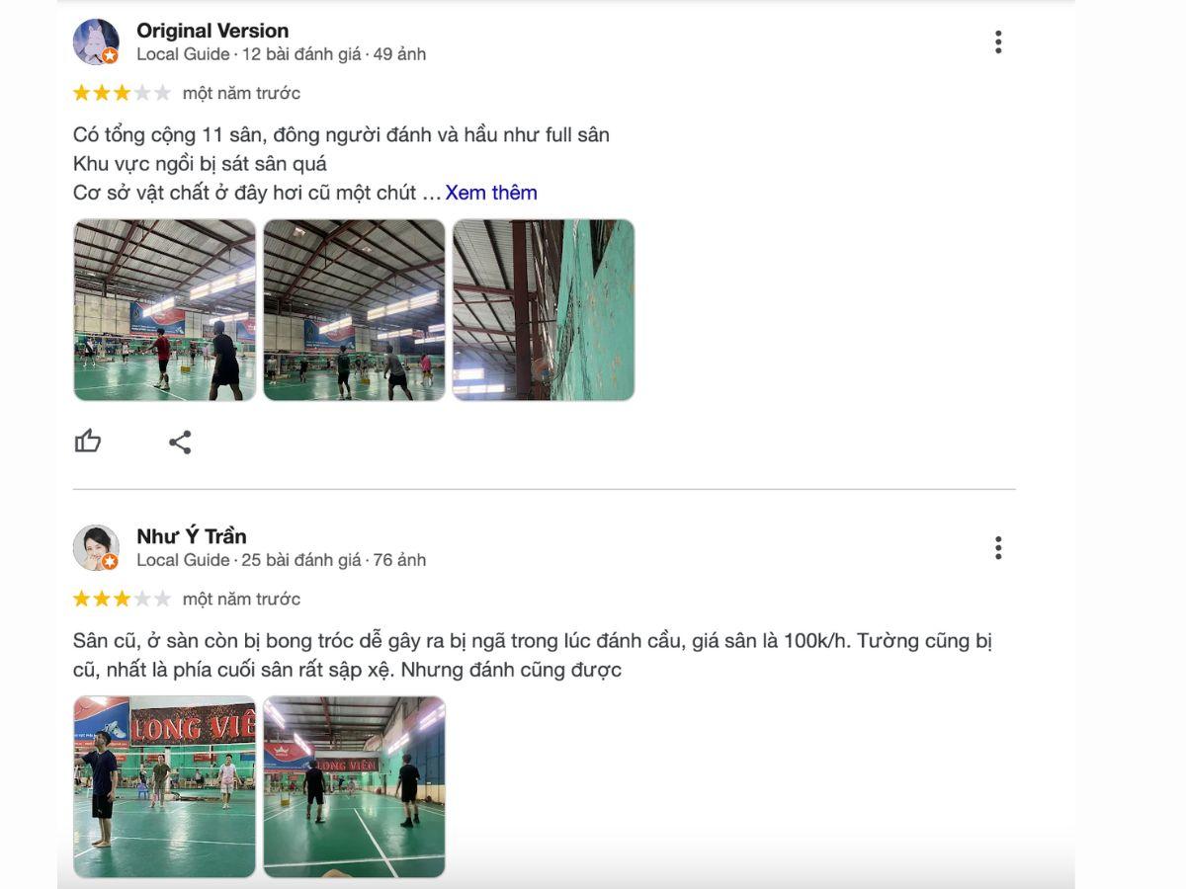Open reviewer name "Như Ý Trần"
1186x889 pixels.
coord(192,536)
